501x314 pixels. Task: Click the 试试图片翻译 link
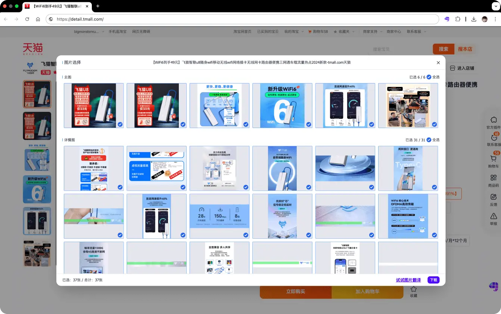pyautogui.click(x=408, y=280)
